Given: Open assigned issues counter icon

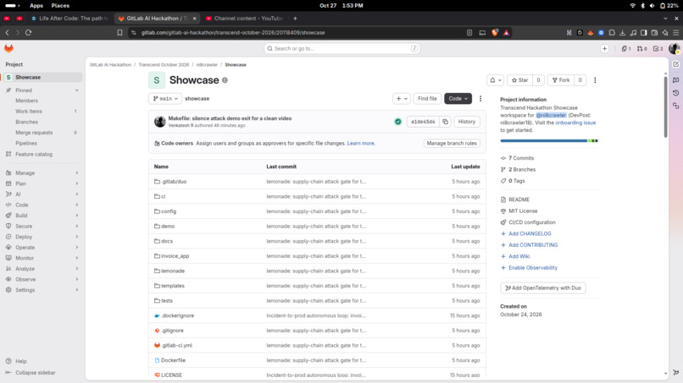Looking at the screenshot, I should pos(626,49).
